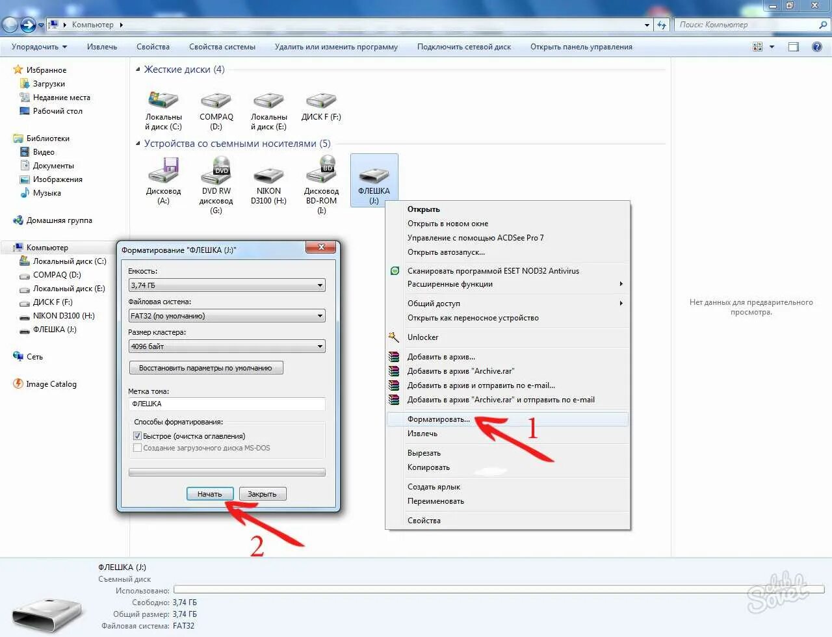Open Загрузки in sidebar

tap(49, 84)
